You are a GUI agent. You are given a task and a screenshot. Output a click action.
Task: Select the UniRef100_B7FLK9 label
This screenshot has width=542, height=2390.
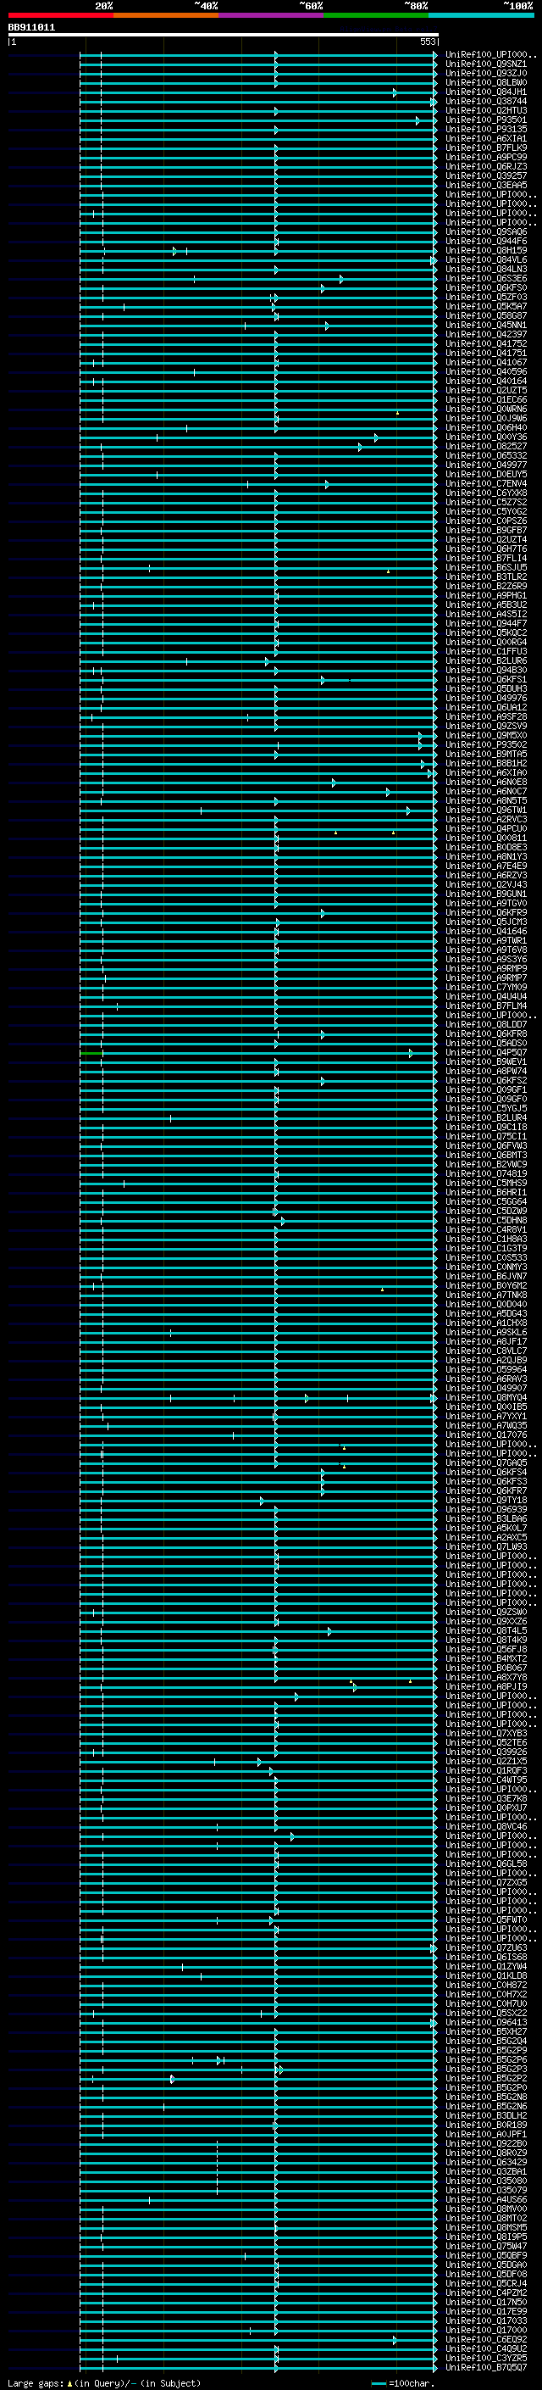[x=486, y=148]
